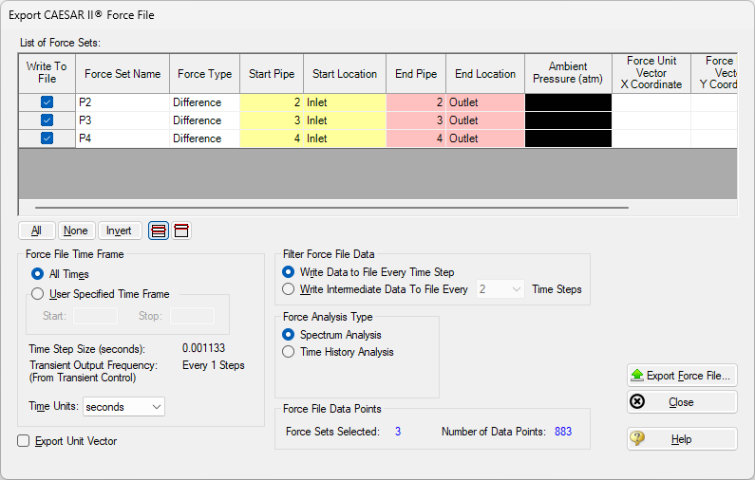This screenshot has width=755, height=480.
Task: Click the circled X close icon
Action: 637,401
